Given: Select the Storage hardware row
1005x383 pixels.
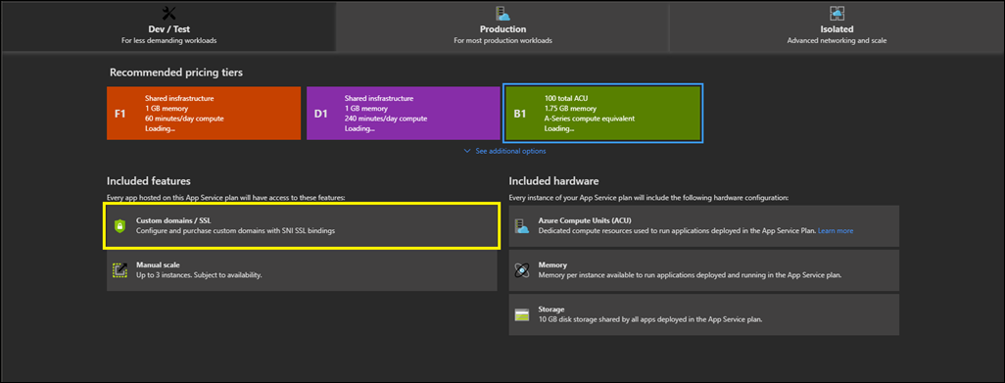Looking at the screenshot, I should pyautogui.click(x=703, y=314).
